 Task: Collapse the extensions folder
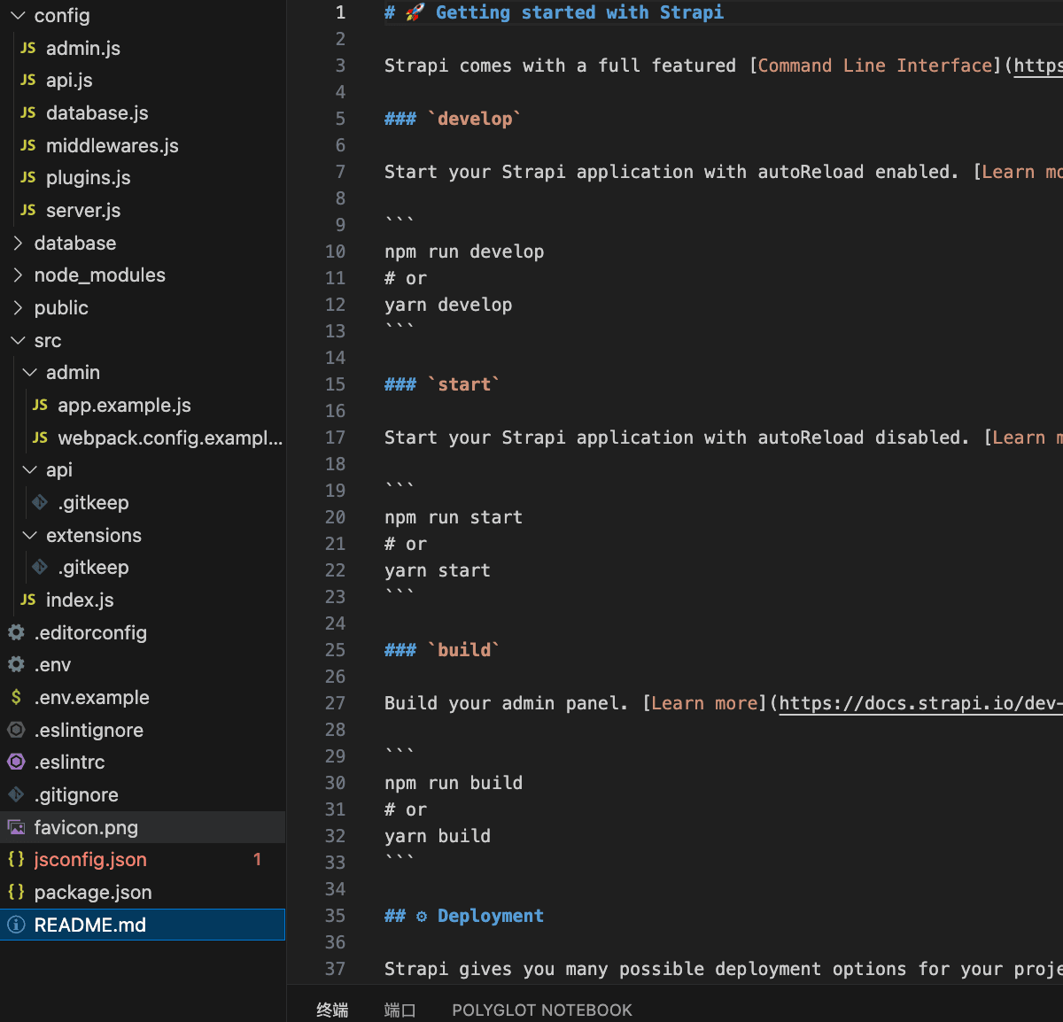29,535
